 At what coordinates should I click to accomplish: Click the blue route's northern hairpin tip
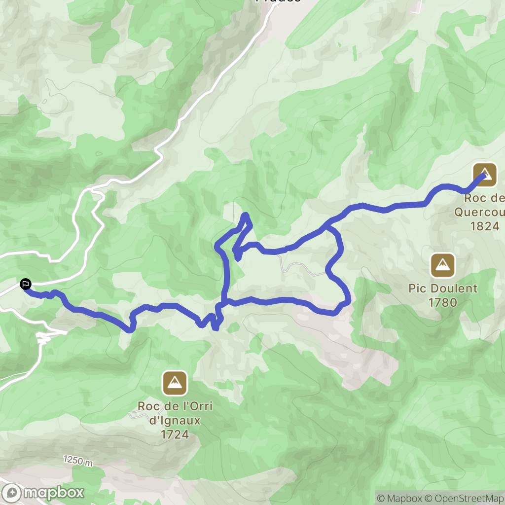246,216
